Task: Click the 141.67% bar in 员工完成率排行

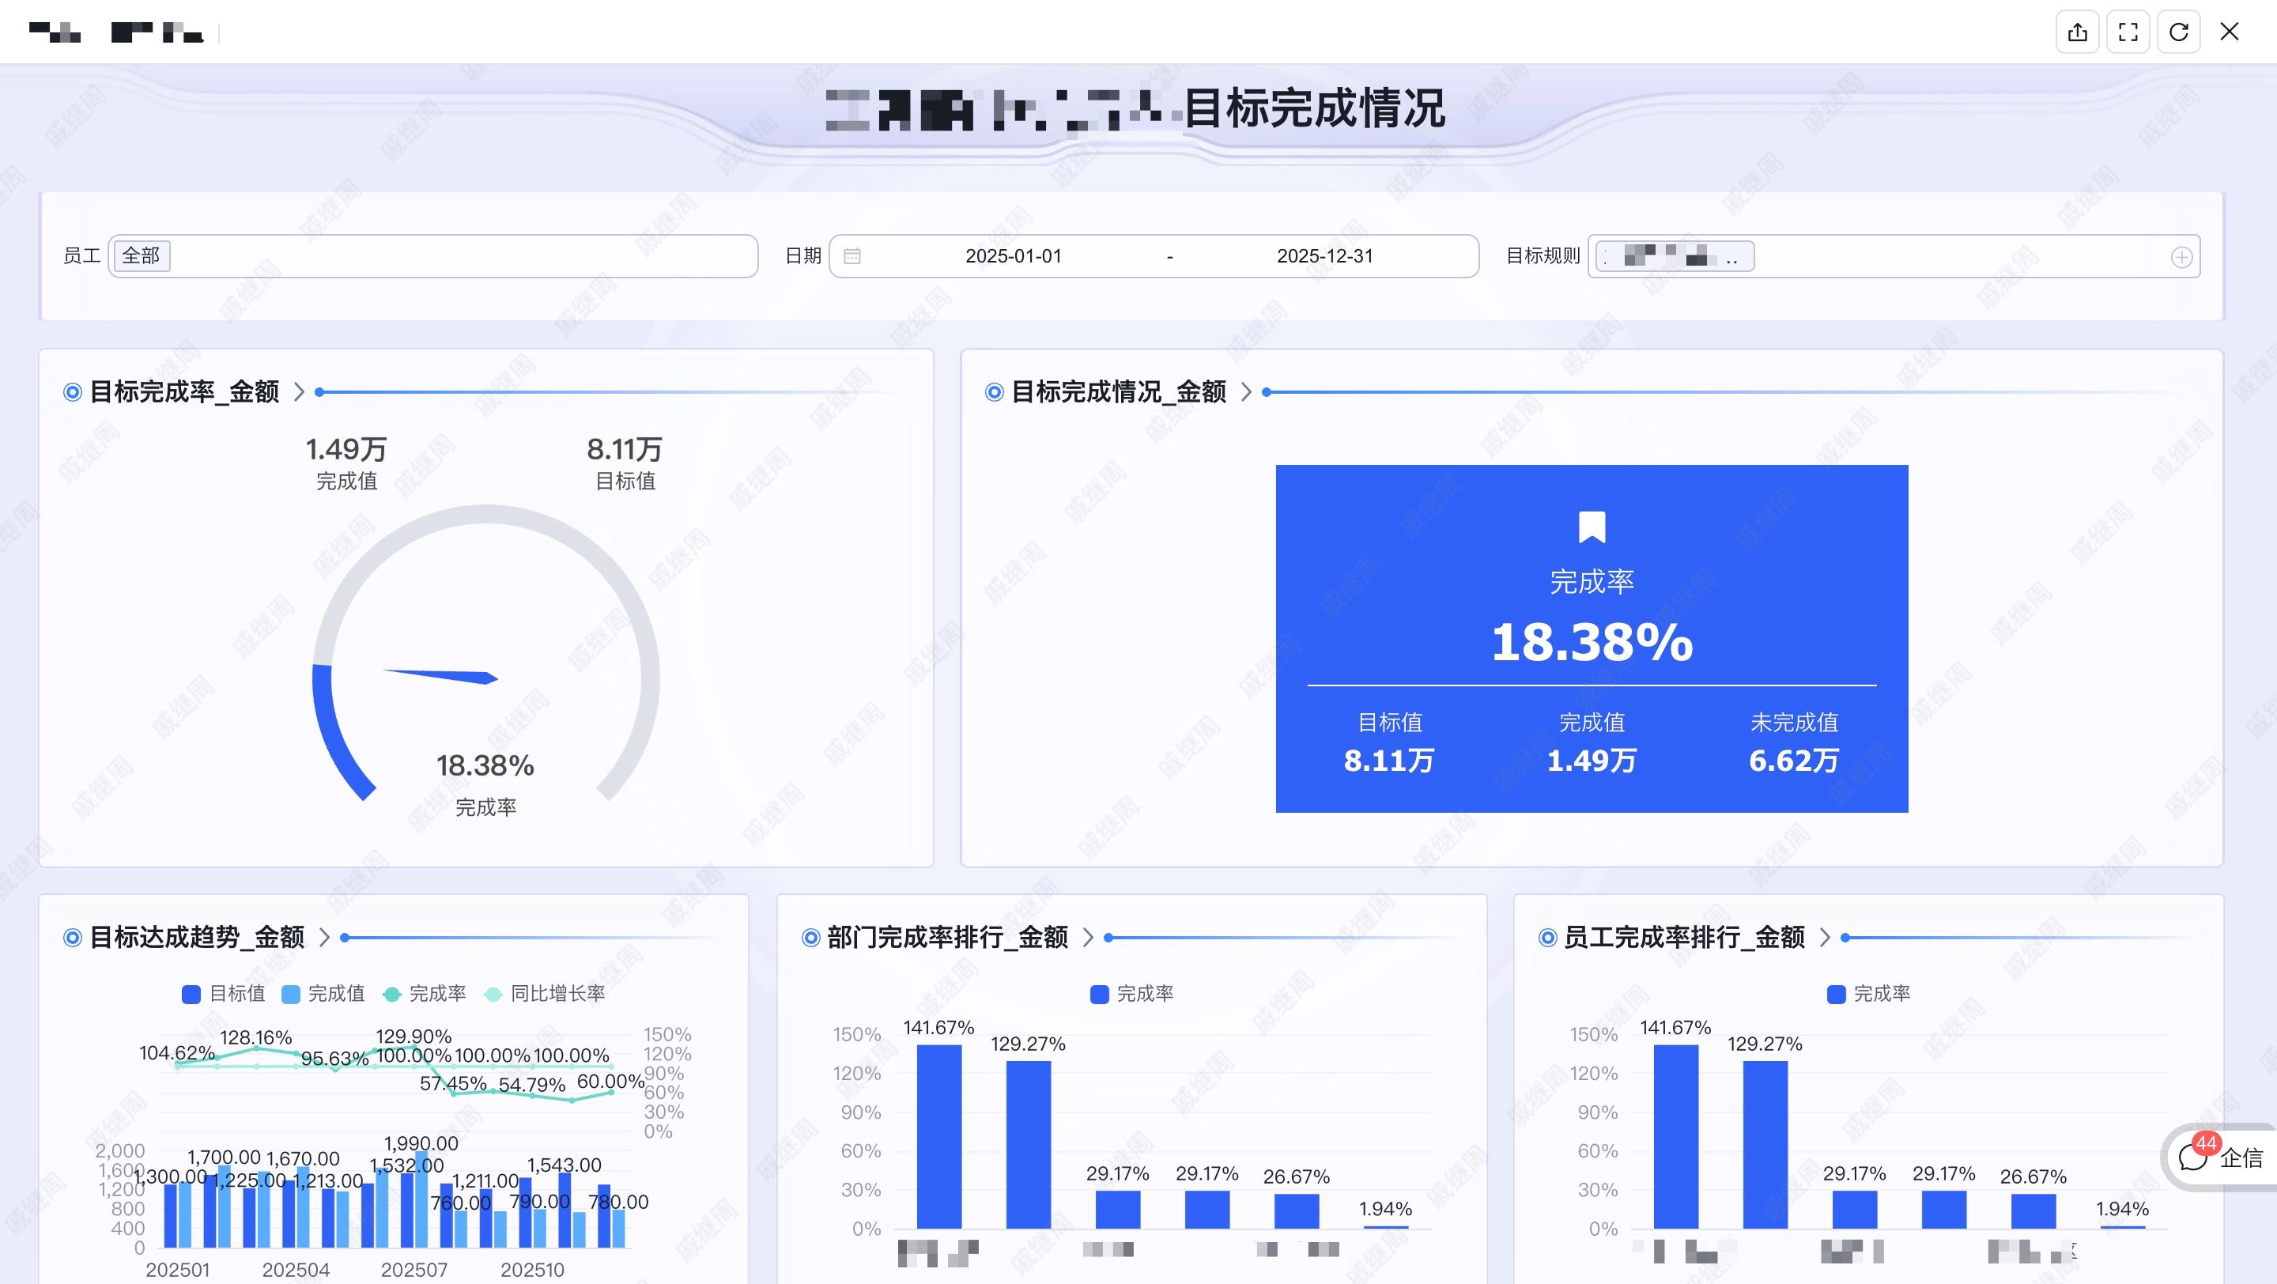Action: tap(1676, 1136)
